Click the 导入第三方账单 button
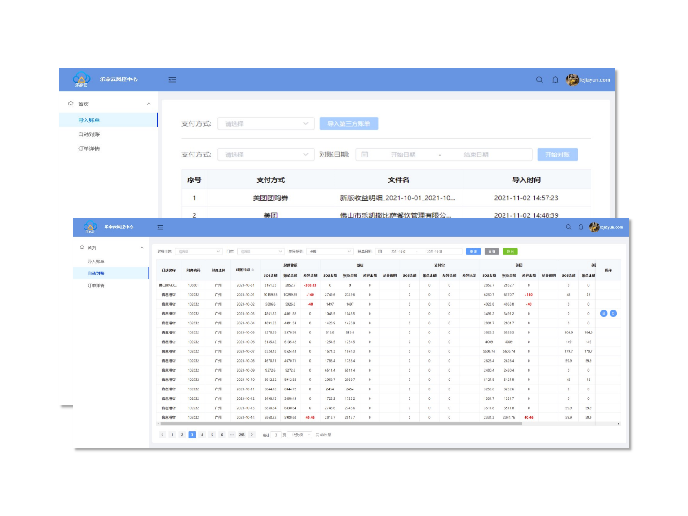This screenshot has height=516, width=688. tap(348, 124)
